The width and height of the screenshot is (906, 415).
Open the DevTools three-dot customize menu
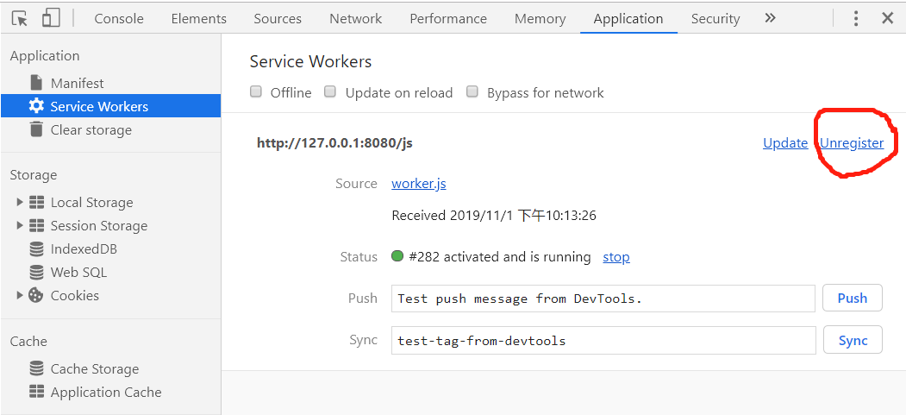point(856,18)
